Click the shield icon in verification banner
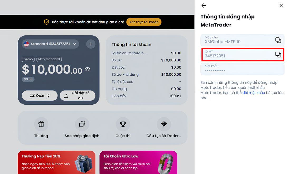Screen dimensions: 290x174 click(x=46, y=22)
